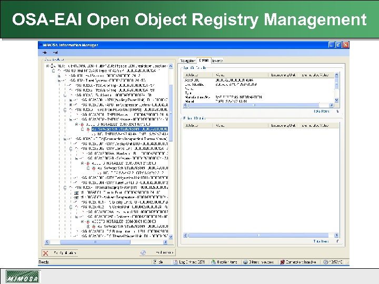Select the ASSET INSTALLED 2004-06-01 row

pos(124,221)
